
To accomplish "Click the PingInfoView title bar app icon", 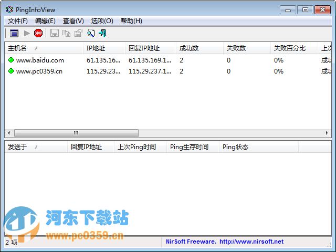I will pos(9,9).
